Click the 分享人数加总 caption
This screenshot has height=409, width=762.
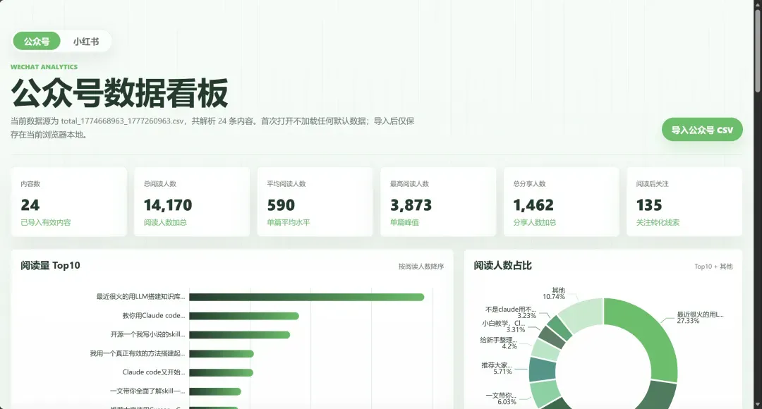(x=535, y=222)
